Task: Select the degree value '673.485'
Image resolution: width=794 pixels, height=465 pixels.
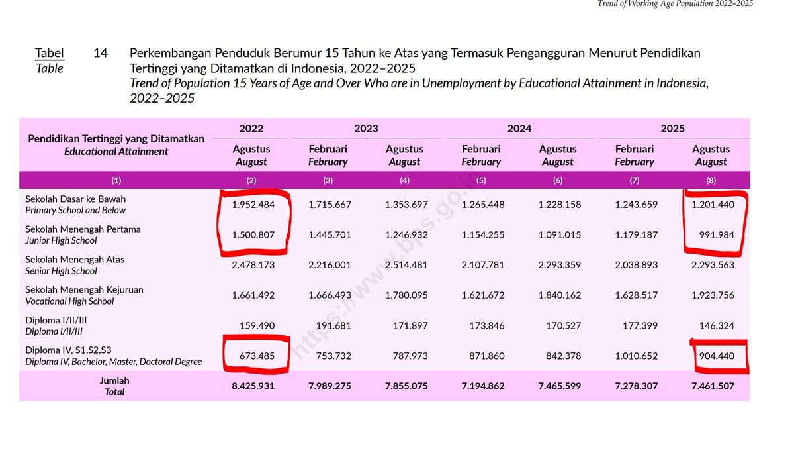Action: (257, 356)
